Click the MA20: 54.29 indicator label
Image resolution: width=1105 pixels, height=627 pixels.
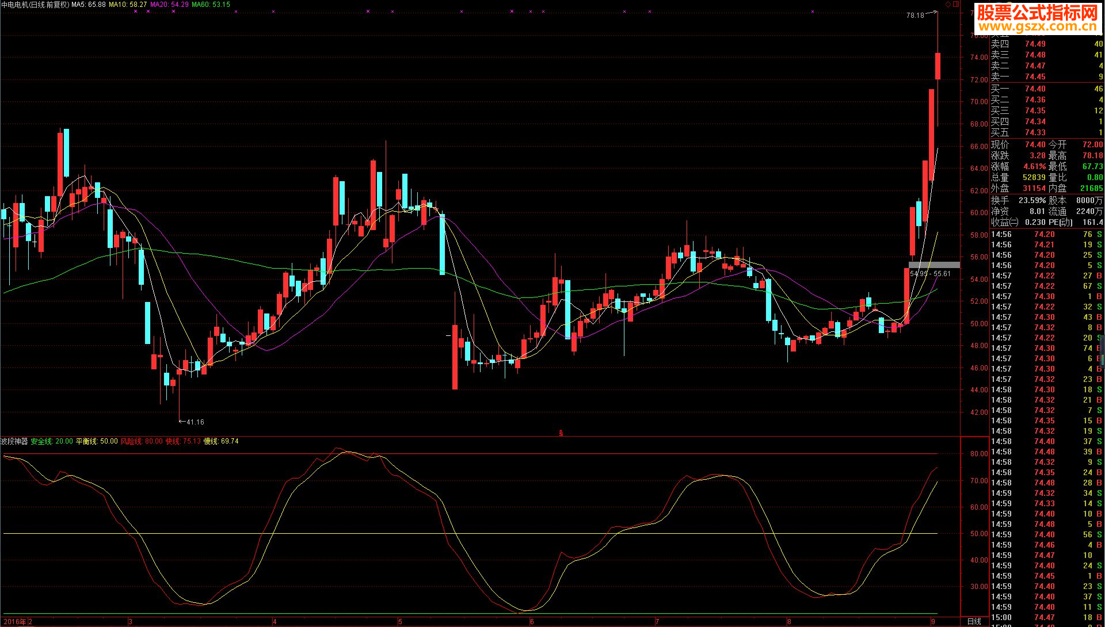point(169,5)
